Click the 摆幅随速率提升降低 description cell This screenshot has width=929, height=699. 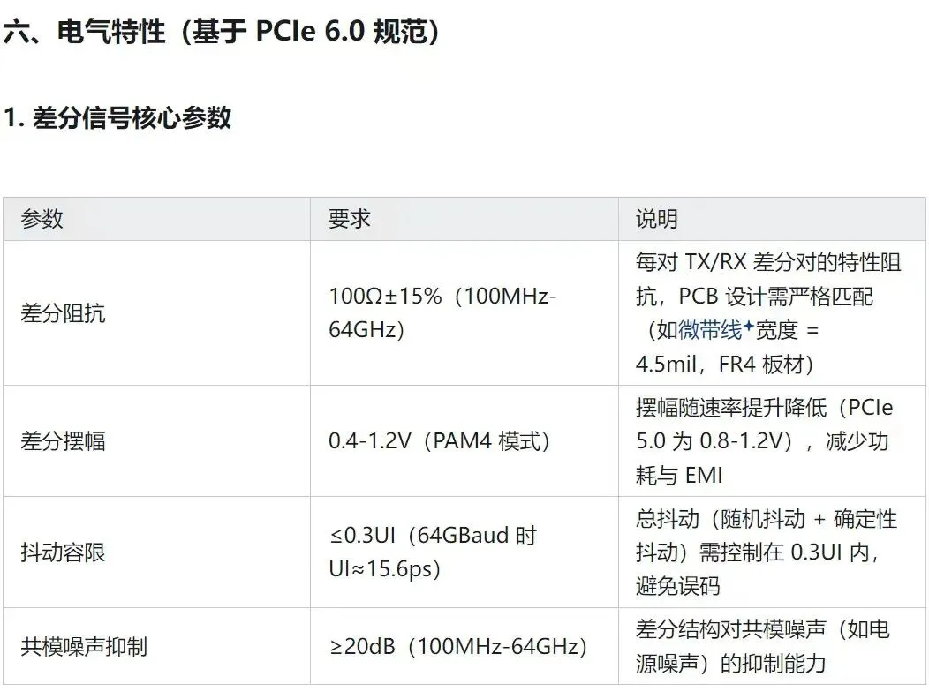click(764, 441)
